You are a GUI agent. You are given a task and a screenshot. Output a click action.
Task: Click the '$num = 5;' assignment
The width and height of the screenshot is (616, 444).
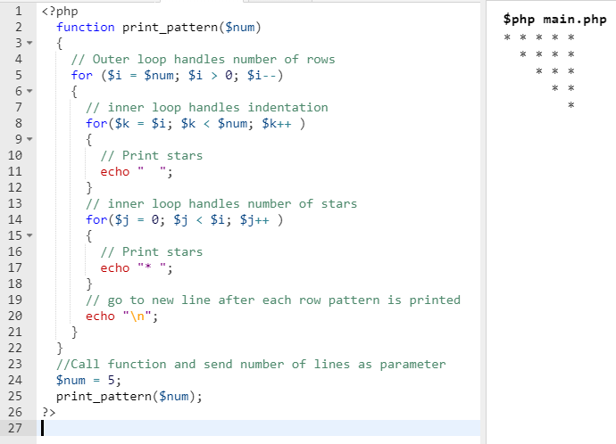pos(88,380)
